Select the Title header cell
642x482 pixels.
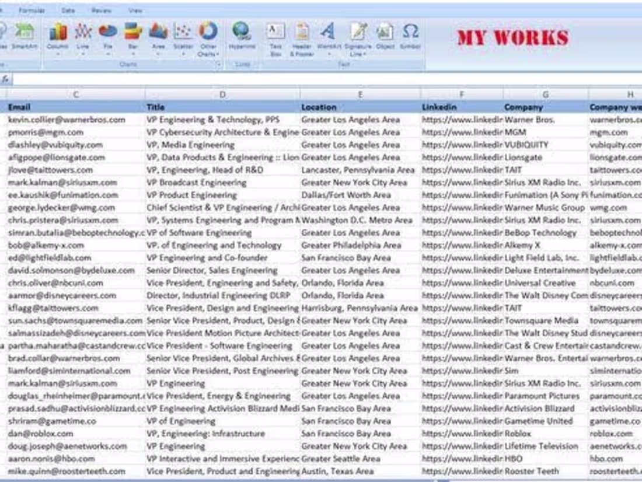(222, 107)
